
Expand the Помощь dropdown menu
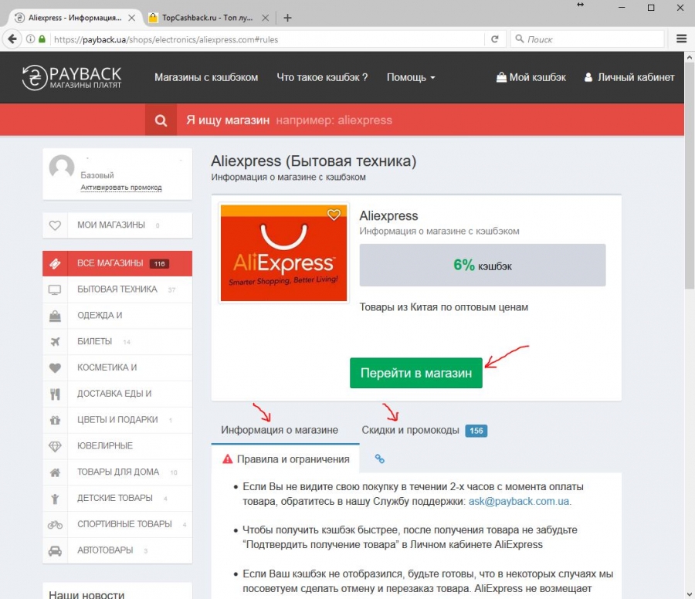click(411, 77)
